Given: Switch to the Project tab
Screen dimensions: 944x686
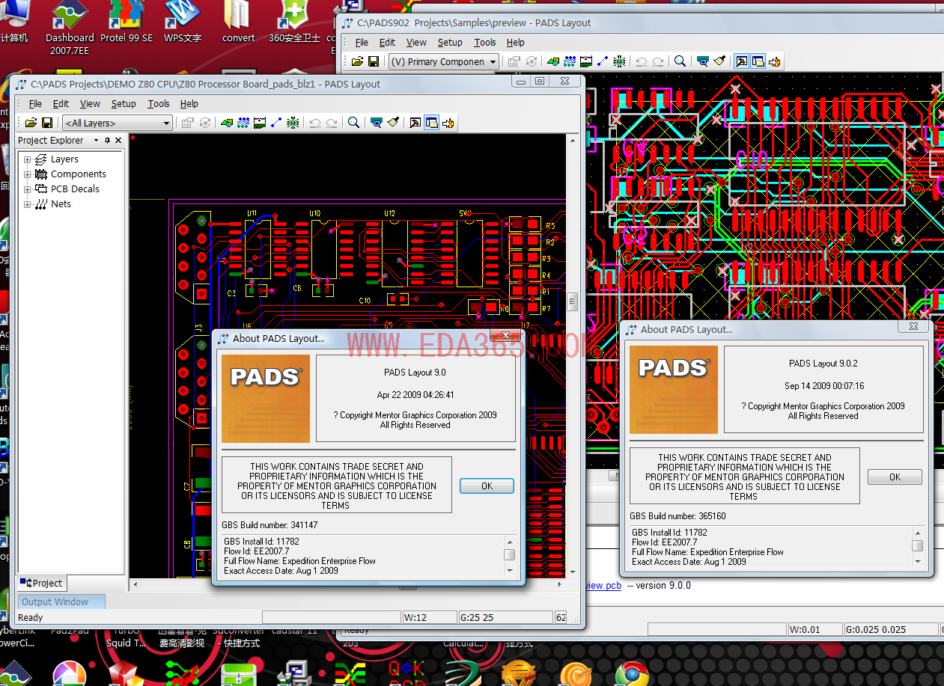Looking at the screenshot, I should [42, 583].
